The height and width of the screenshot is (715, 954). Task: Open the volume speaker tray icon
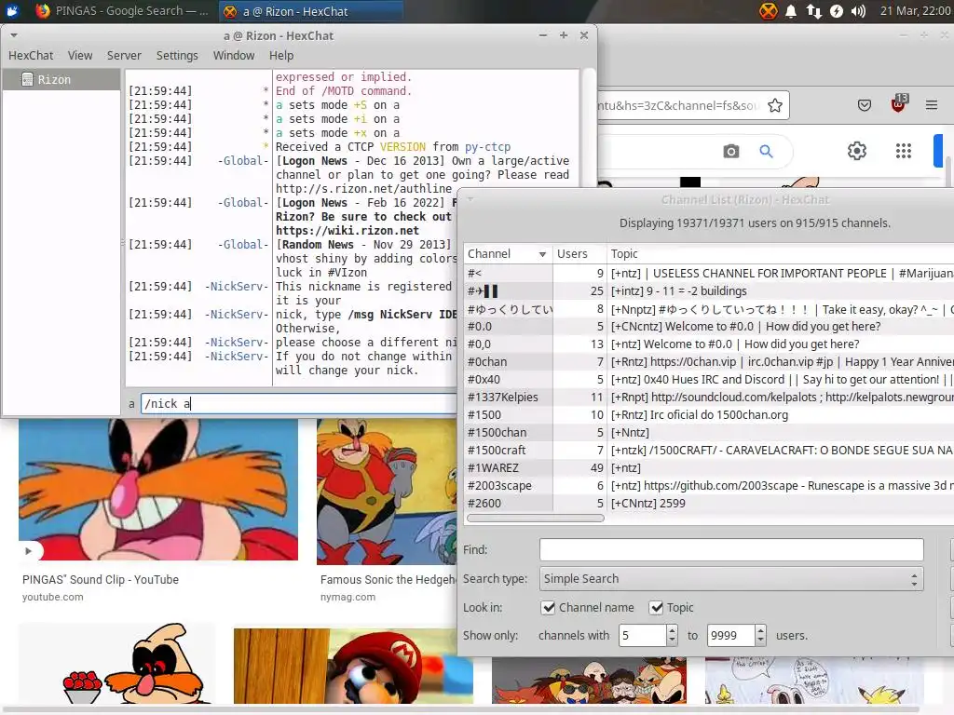click(x=858, y=11)
